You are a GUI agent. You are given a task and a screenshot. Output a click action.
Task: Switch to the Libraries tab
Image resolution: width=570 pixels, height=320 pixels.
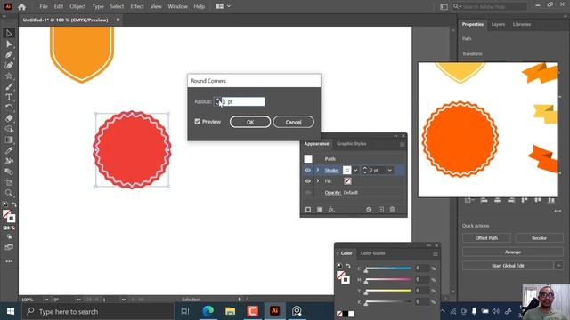(x=522, y=24)
